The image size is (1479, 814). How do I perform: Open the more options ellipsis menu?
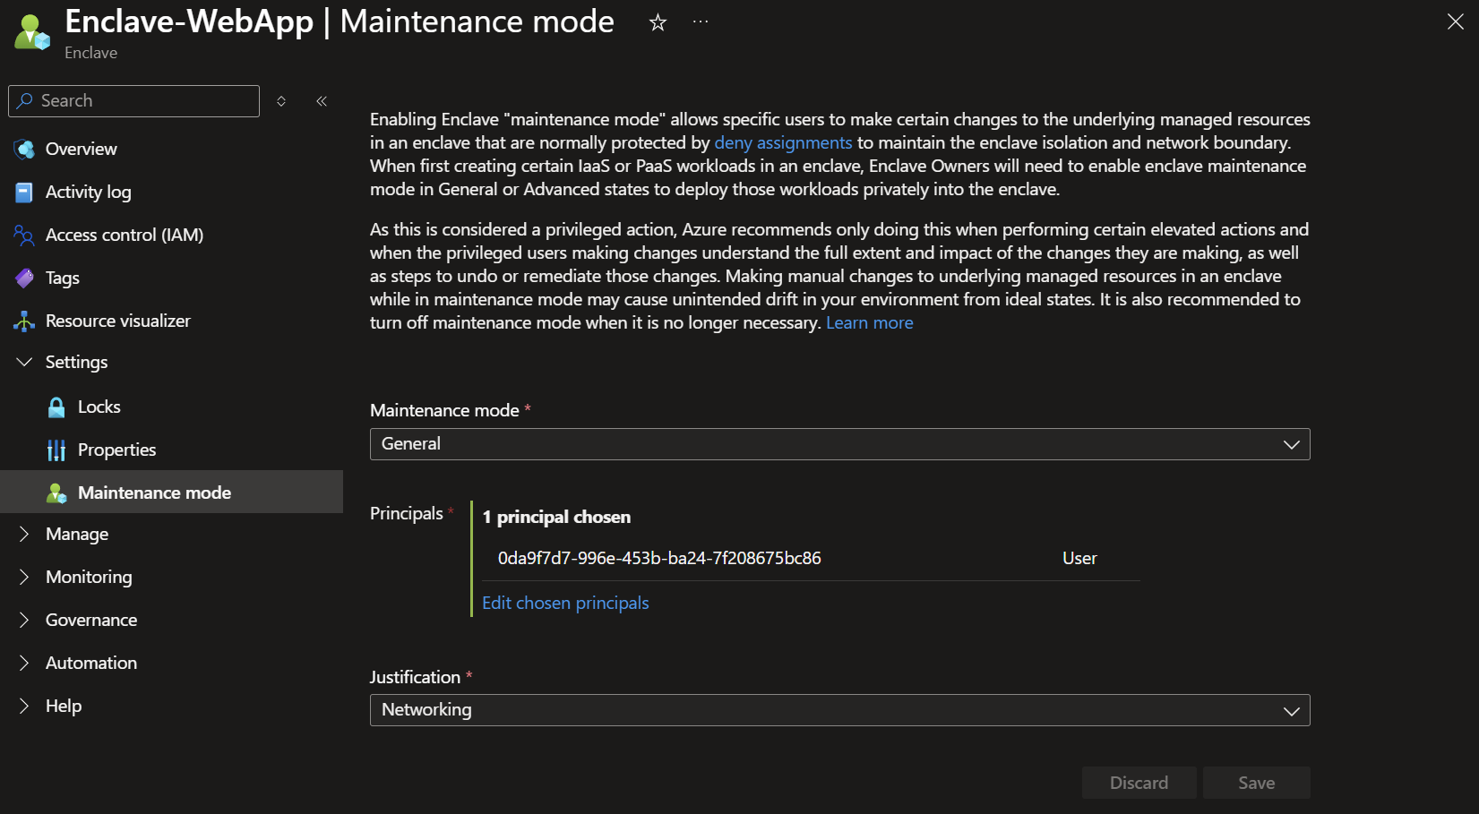(x=701, y=21)
